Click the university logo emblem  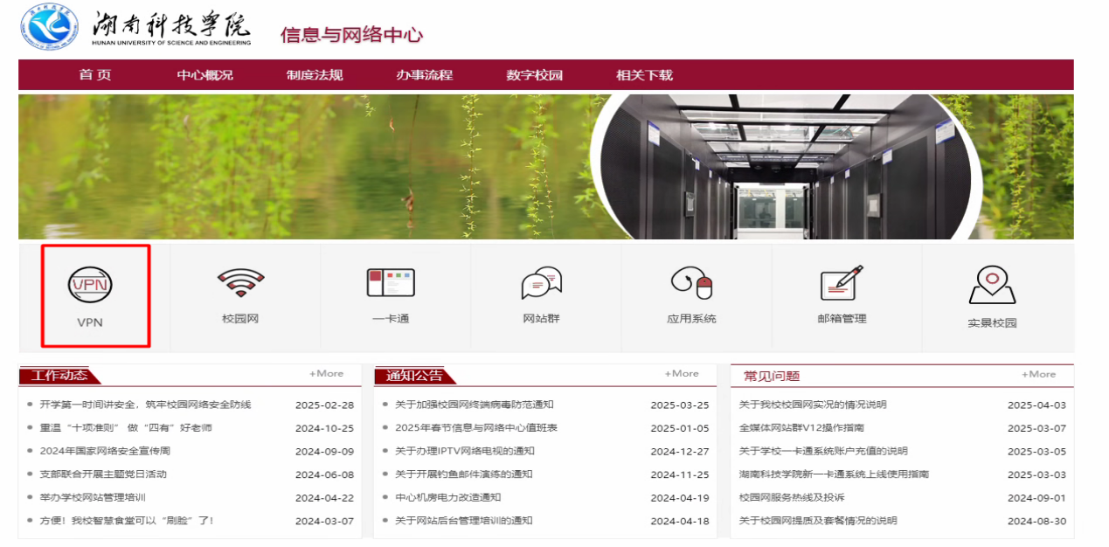point(50,26)
